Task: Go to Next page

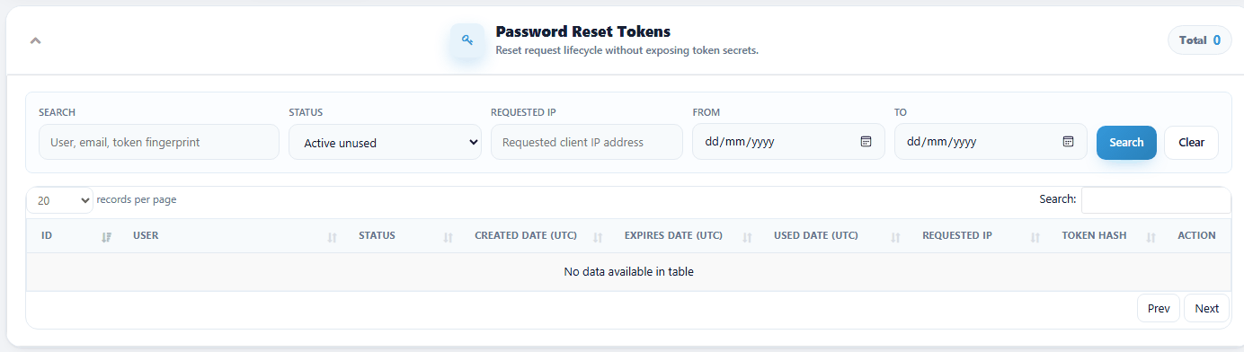Action: 1206,308
